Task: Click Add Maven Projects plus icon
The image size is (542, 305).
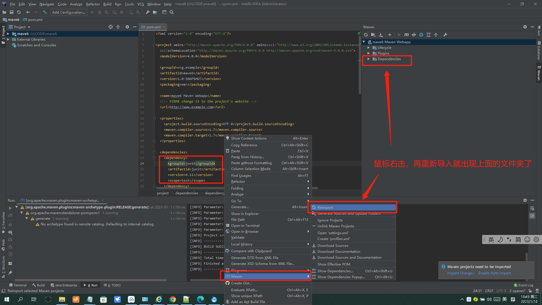Action: [390, 35]
